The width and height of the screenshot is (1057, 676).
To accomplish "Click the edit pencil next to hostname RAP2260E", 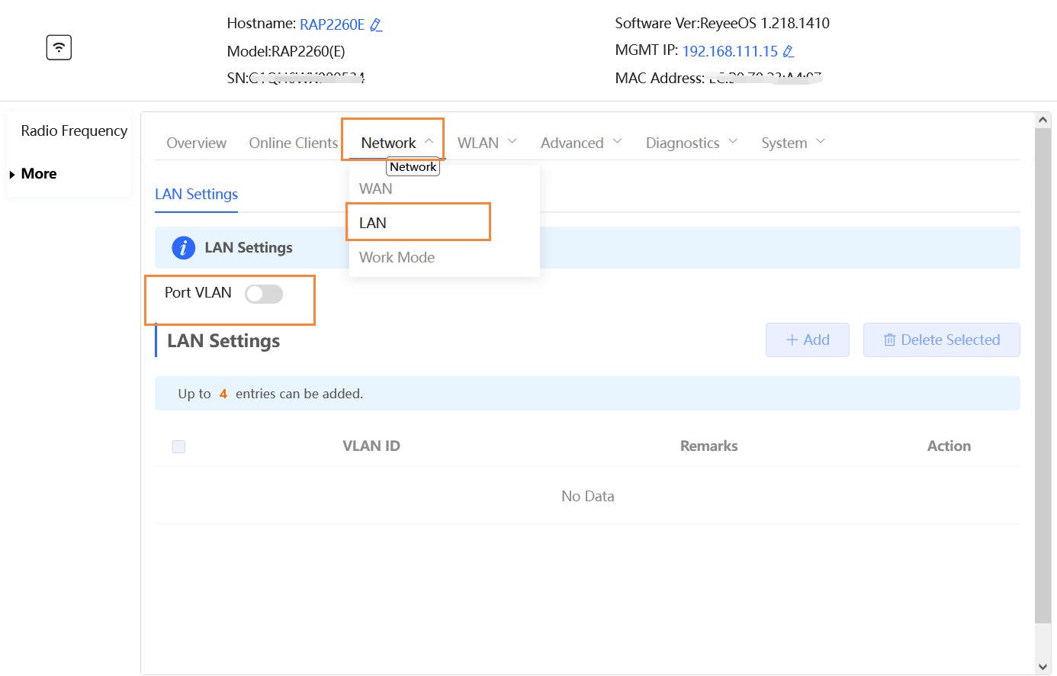I will point(375,25).
